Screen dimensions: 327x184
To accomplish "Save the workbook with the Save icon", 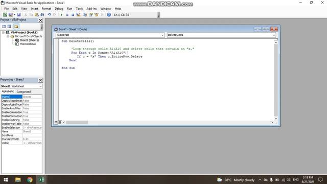I will [19, 15].
